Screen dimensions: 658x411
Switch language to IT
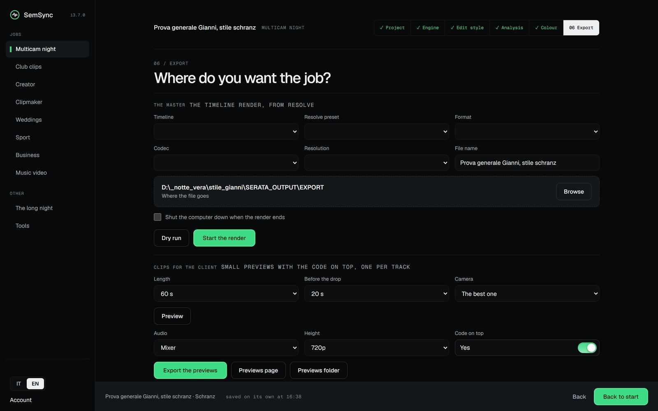pyautogui.click(x=19, y=383)
